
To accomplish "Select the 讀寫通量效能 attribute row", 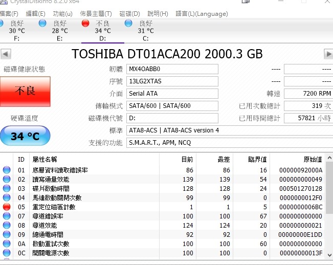I will pyautogui.click(x=163, y=179).
